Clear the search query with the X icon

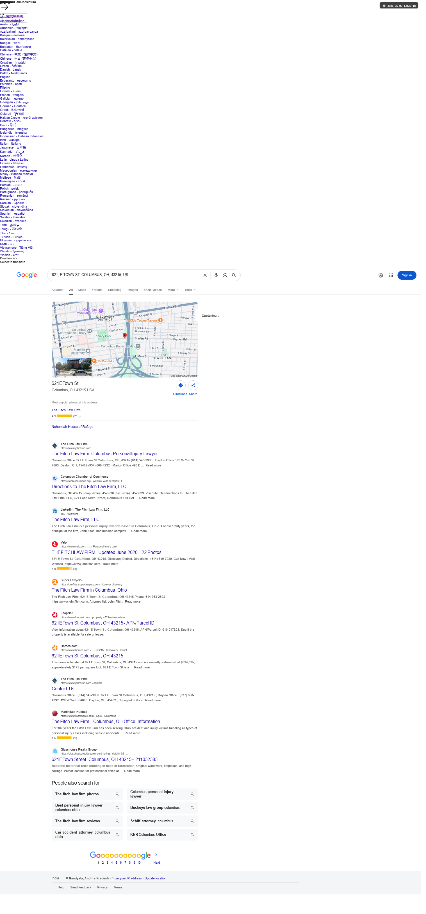[207, 279]
